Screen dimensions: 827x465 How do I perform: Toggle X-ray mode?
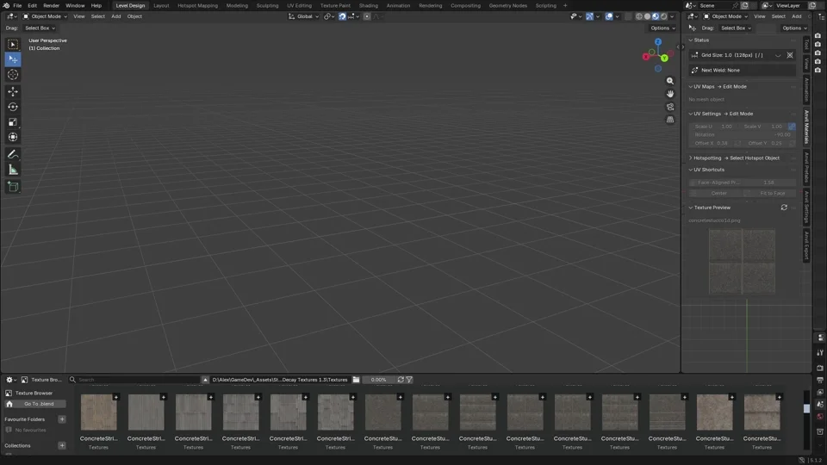point(628,16)
